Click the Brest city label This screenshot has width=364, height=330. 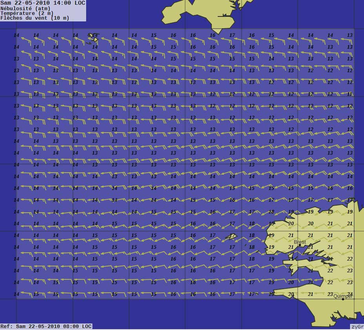pos(300,242)
